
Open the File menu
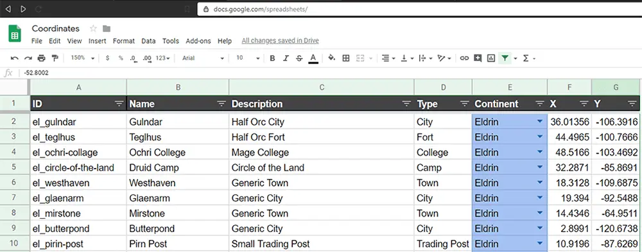pyautogui.click(x=37, y=41)
